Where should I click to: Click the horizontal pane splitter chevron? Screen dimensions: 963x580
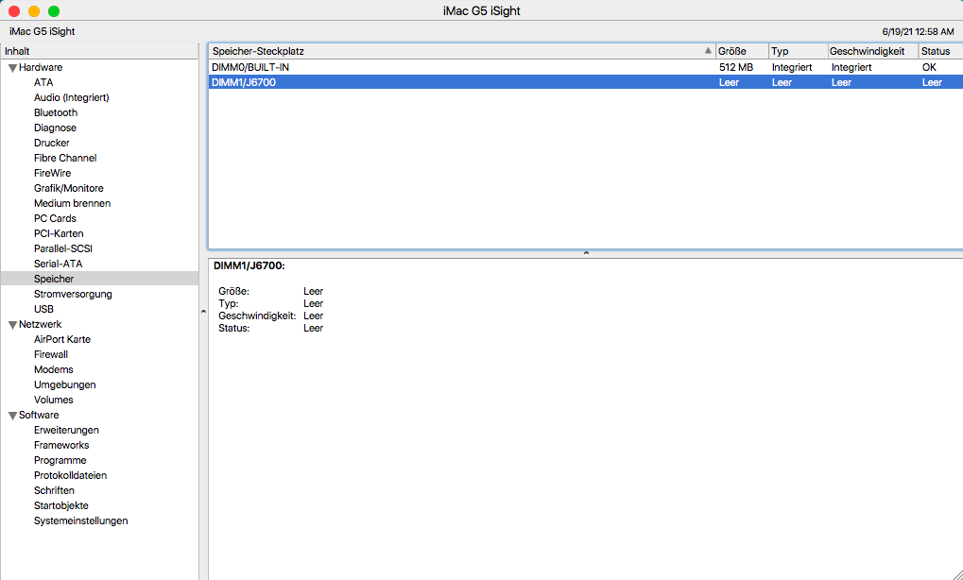586,253
